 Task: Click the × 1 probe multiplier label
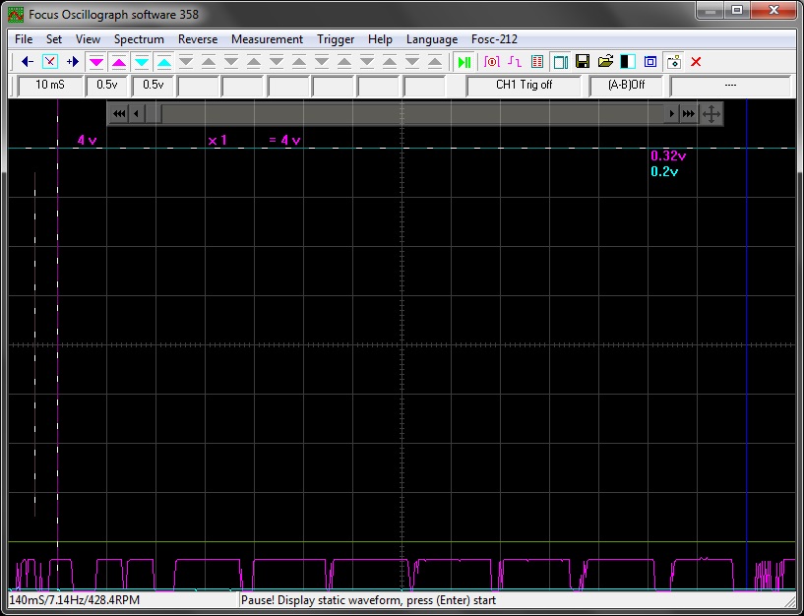tap(217, 140)
